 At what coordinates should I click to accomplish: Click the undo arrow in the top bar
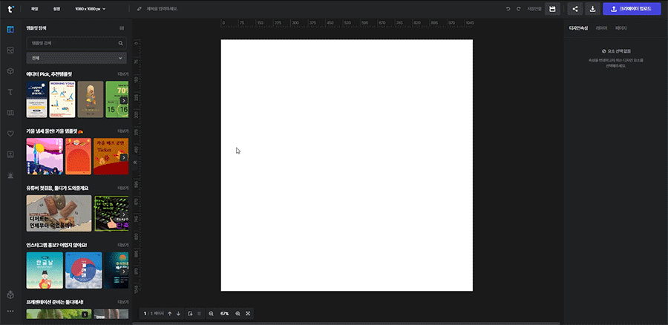(508, 9)
